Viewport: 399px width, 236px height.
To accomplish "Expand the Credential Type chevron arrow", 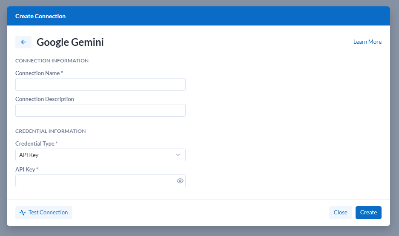I will point(178,155).
